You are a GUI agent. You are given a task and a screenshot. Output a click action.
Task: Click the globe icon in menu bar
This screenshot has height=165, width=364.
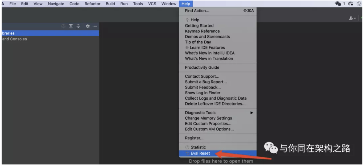tap(360, 4)
